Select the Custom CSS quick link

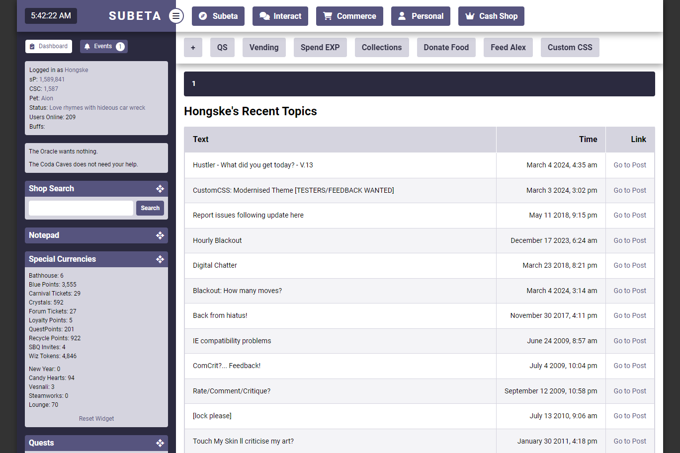coord(570,48)
